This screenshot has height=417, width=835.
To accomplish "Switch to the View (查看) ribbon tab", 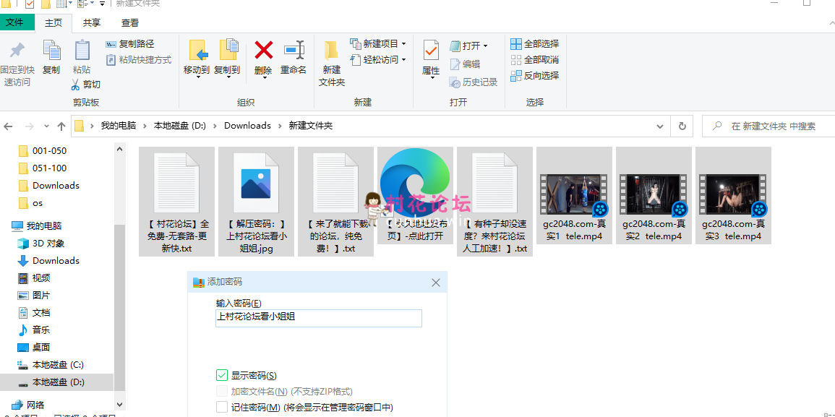I will [x=130, y=23].
